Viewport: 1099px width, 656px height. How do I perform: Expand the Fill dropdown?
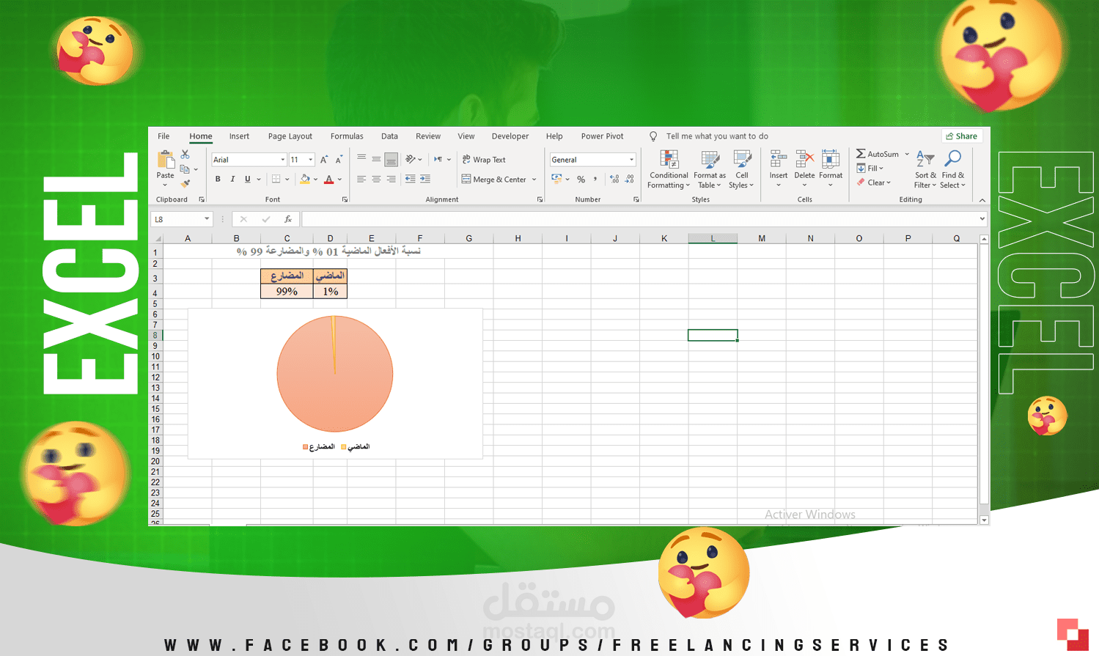881,169
